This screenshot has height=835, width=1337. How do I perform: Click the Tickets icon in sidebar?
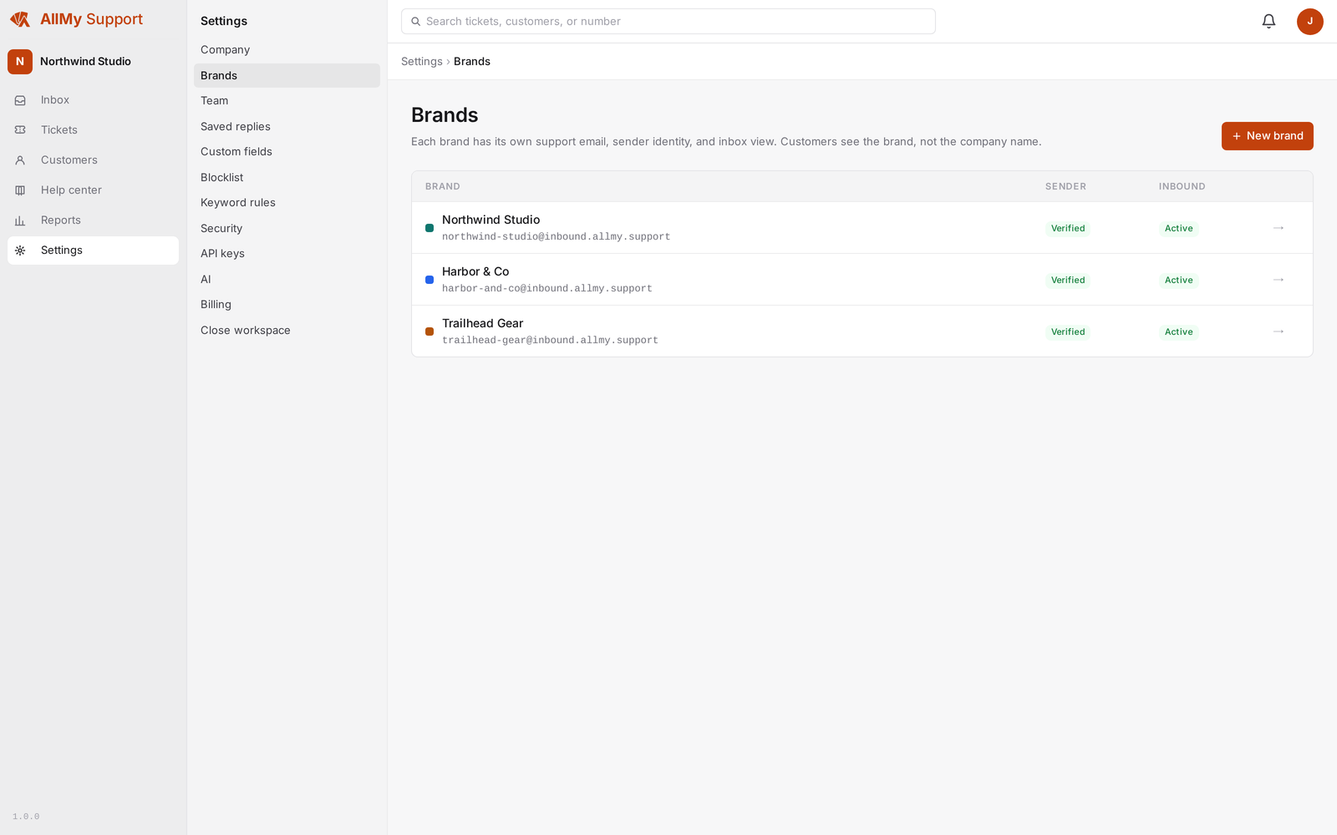click(x=20, y=130)
